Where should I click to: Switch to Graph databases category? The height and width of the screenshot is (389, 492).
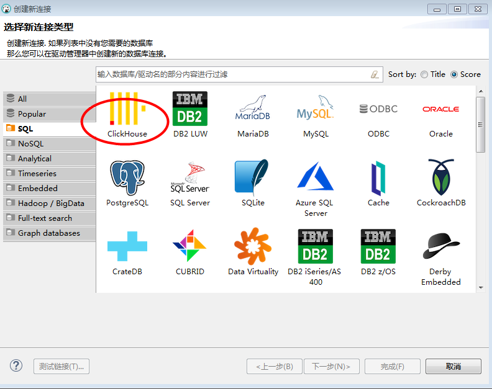tap(49, 233)
